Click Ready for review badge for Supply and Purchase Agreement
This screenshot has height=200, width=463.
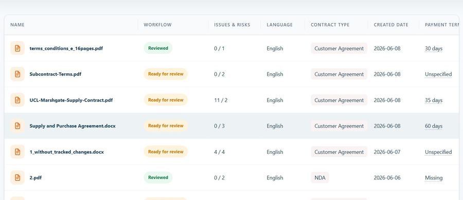166,126
